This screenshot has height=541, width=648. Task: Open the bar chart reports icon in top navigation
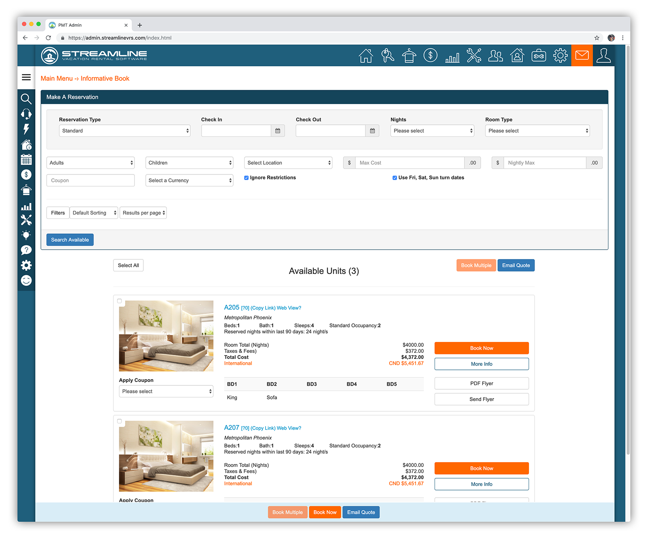452,55
